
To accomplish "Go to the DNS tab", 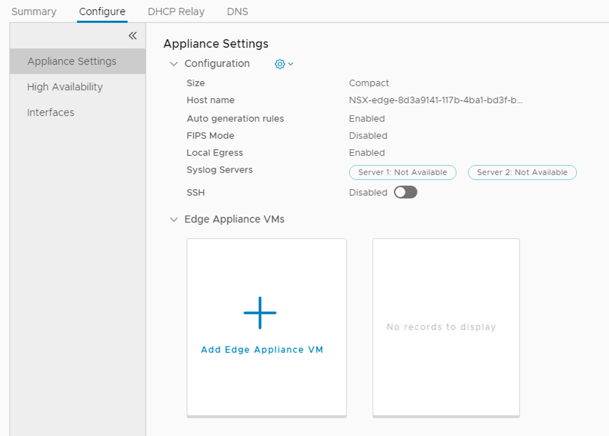I will pyautogui.click(x=237, y=12).
